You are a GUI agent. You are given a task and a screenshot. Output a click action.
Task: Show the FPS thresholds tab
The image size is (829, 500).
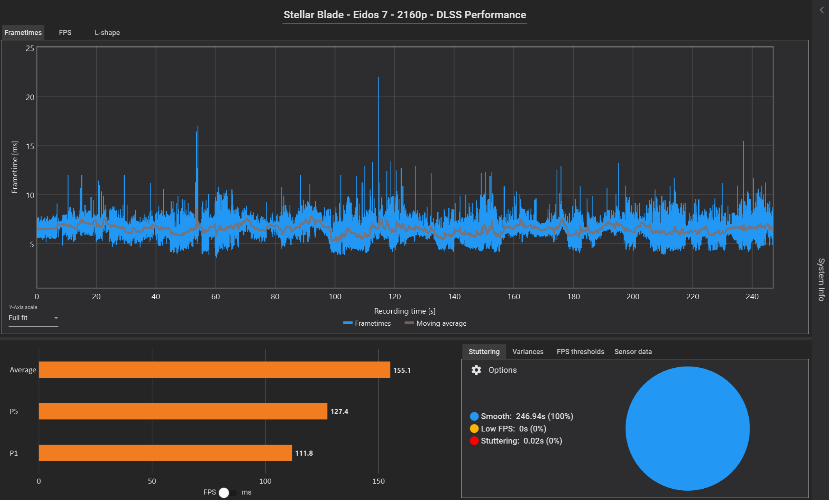tap(580, 352)
